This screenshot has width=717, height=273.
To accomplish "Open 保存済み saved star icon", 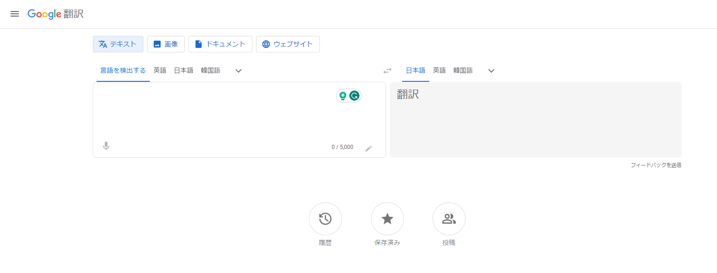I will tap(387, 219).
